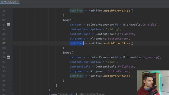
Task: Click contentScale parameter on line 85
Action: pos(80,34)
